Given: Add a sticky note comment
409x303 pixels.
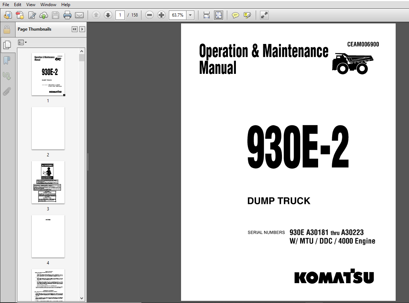Looking at the screenshot, I should pyautogui.click(x=235, y=15).
